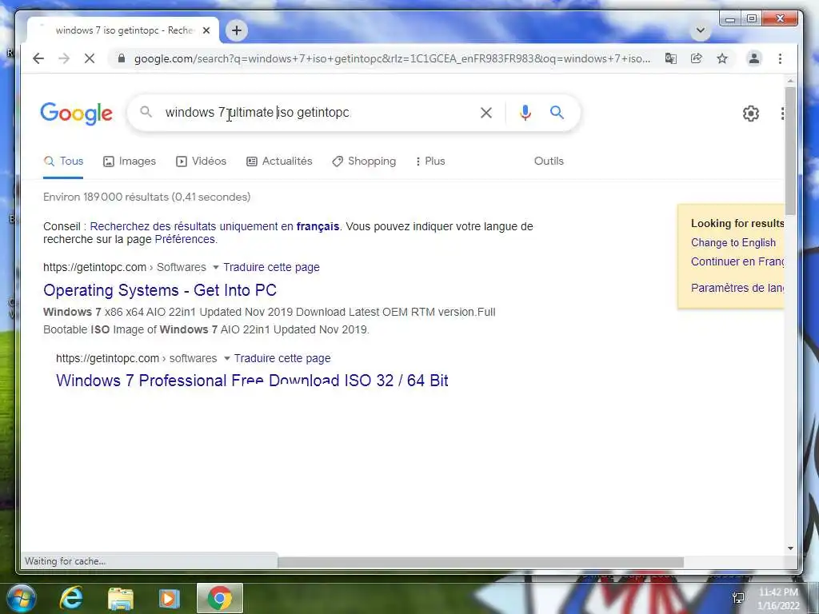Click 'Environ 189 000 résultats' text
Image resolution: width=819 pixels, height=614 pixels.
pyautogui.click(x=147, y=197)
